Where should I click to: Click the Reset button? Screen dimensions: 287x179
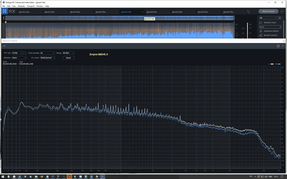(69, 58)
